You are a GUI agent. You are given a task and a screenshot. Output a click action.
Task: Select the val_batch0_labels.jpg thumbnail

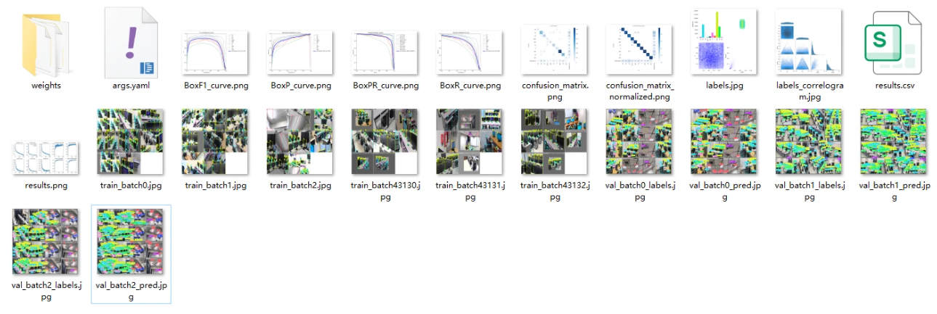640,142
